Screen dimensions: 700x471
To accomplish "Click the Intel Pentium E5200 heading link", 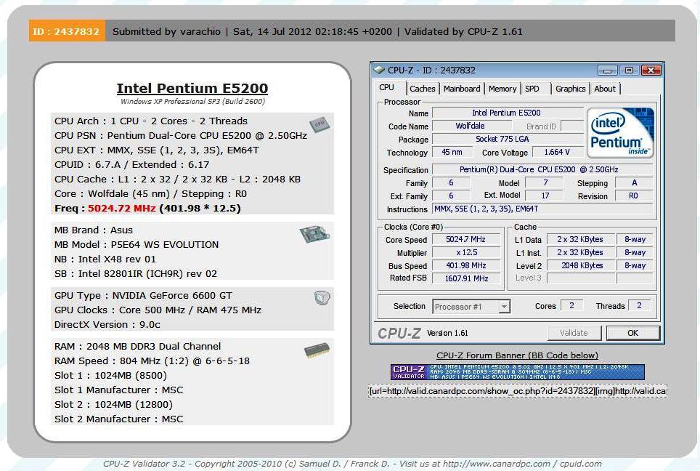I will pos(192,89).
